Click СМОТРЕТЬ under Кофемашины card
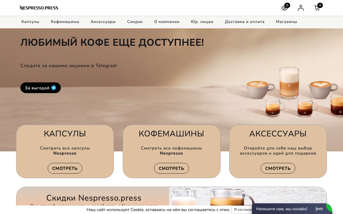This screenshot has width=343, height=214. 171,168
